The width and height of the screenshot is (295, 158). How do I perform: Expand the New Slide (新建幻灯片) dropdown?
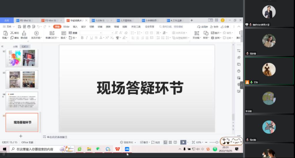[x=52, y=38]
